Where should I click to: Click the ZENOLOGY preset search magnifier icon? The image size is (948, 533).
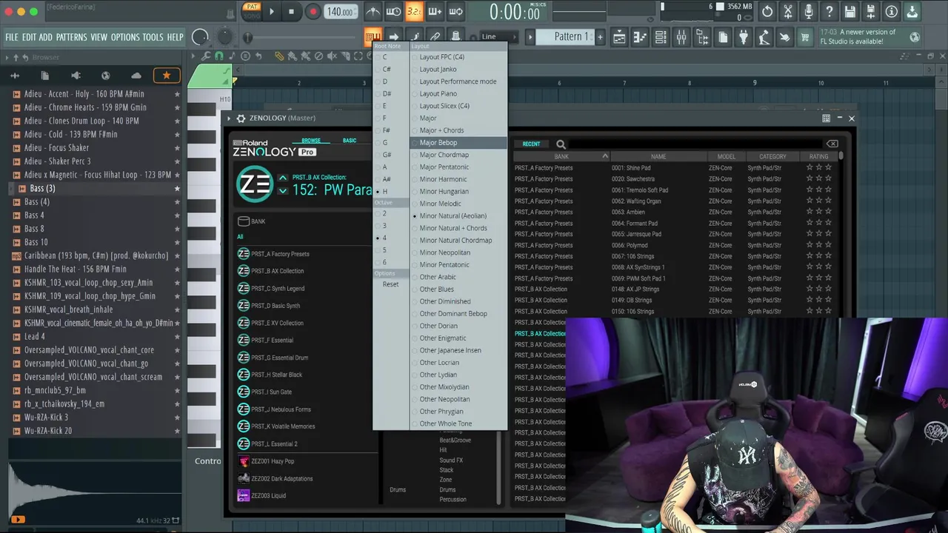point(561,144)
